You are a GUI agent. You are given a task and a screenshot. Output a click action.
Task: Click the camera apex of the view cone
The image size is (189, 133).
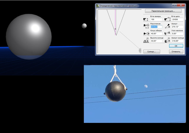coord(116,35)
